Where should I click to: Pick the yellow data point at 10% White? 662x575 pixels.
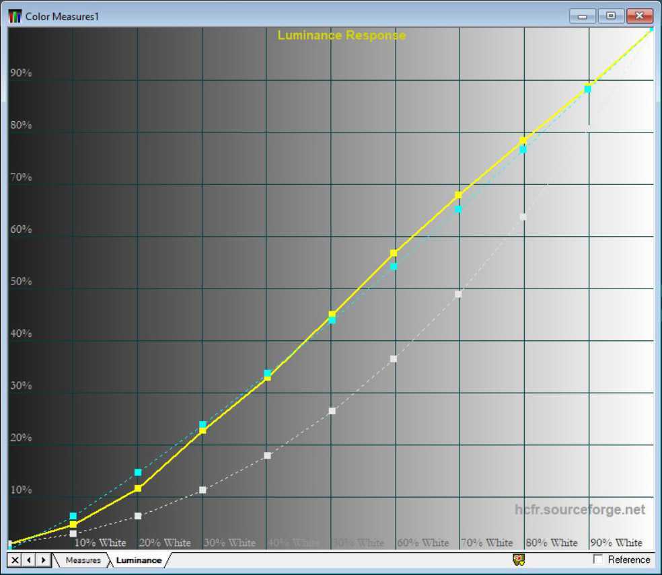(x=73, y=524)
